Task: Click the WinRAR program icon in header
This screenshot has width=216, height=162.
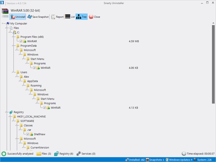Action: click(x=5, y=11)
